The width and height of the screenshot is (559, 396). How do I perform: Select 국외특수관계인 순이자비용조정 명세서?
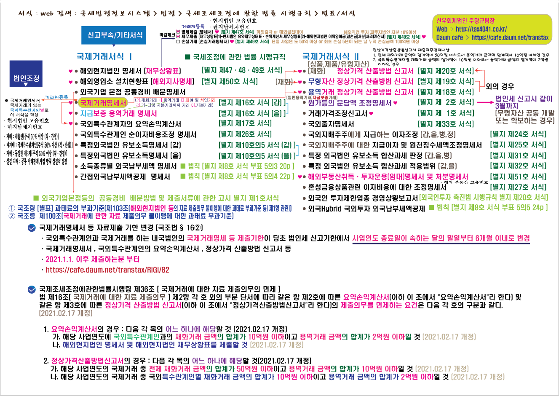pyautogui.click(x=138, y=134)
